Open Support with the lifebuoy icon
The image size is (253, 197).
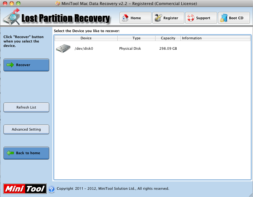(x=201, y=18)
